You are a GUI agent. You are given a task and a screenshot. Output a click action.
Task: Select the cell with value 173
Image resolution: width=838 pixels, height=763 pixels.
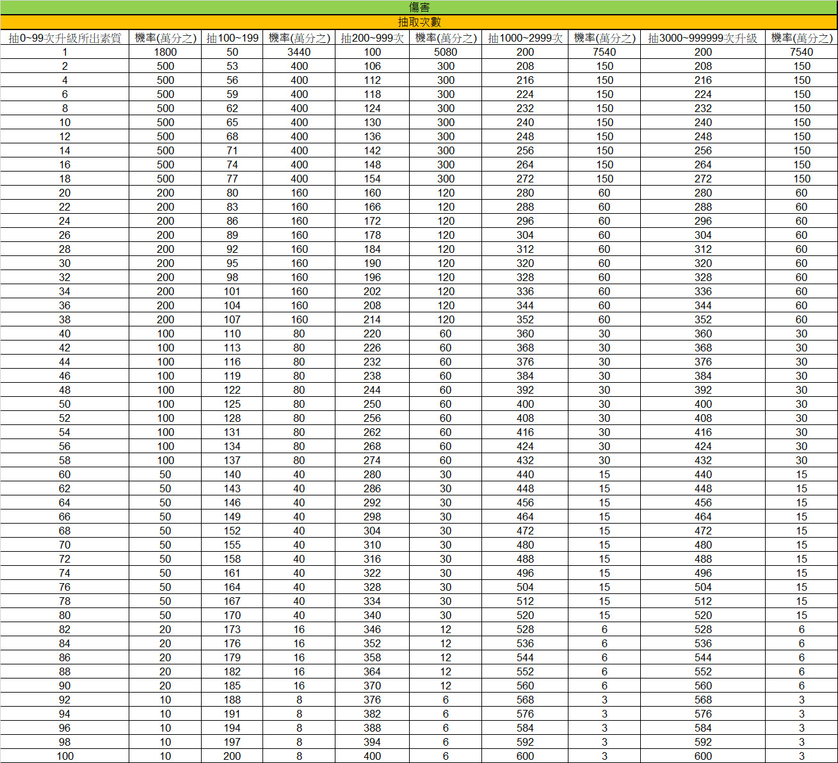[x=232, y=629]
